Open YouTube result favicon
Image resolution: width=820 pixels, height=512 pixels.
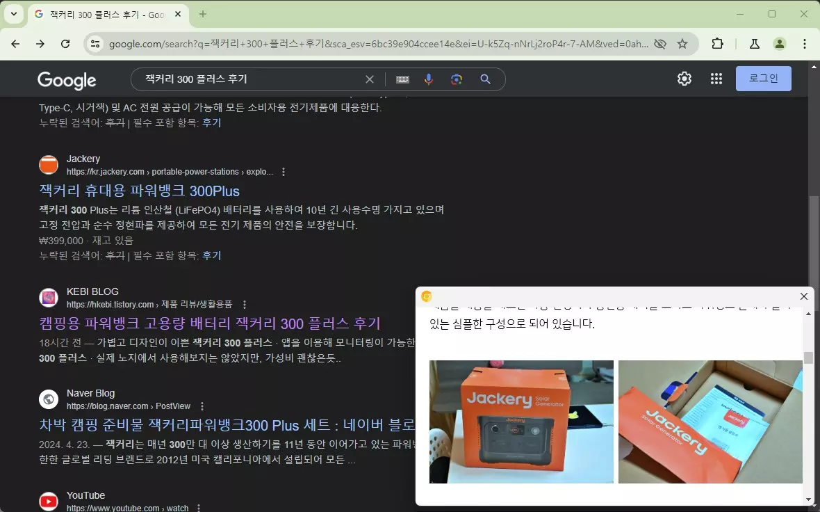(x=49, y=502)
